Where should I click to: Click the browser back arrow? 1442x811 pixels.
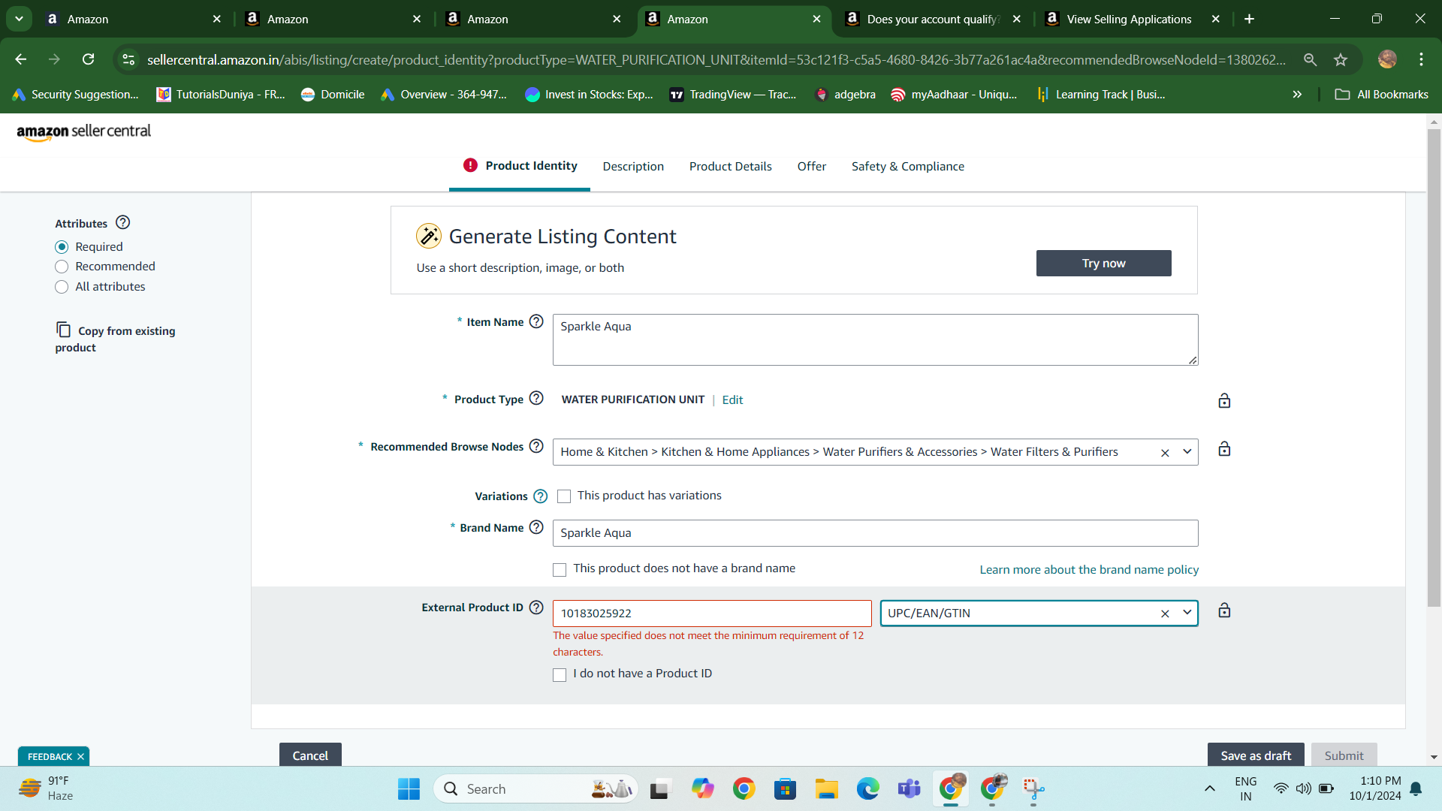(x=21, y=59)
